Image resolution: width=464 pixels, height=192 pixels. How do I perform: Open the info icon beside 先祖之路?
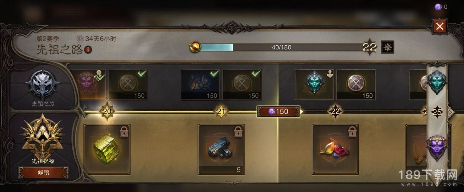click(88, 50)
